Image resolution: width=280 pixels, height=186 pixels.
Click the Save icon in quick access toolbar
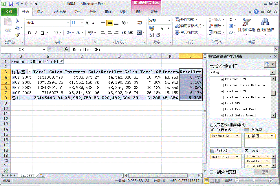click(x=11, y=4)
